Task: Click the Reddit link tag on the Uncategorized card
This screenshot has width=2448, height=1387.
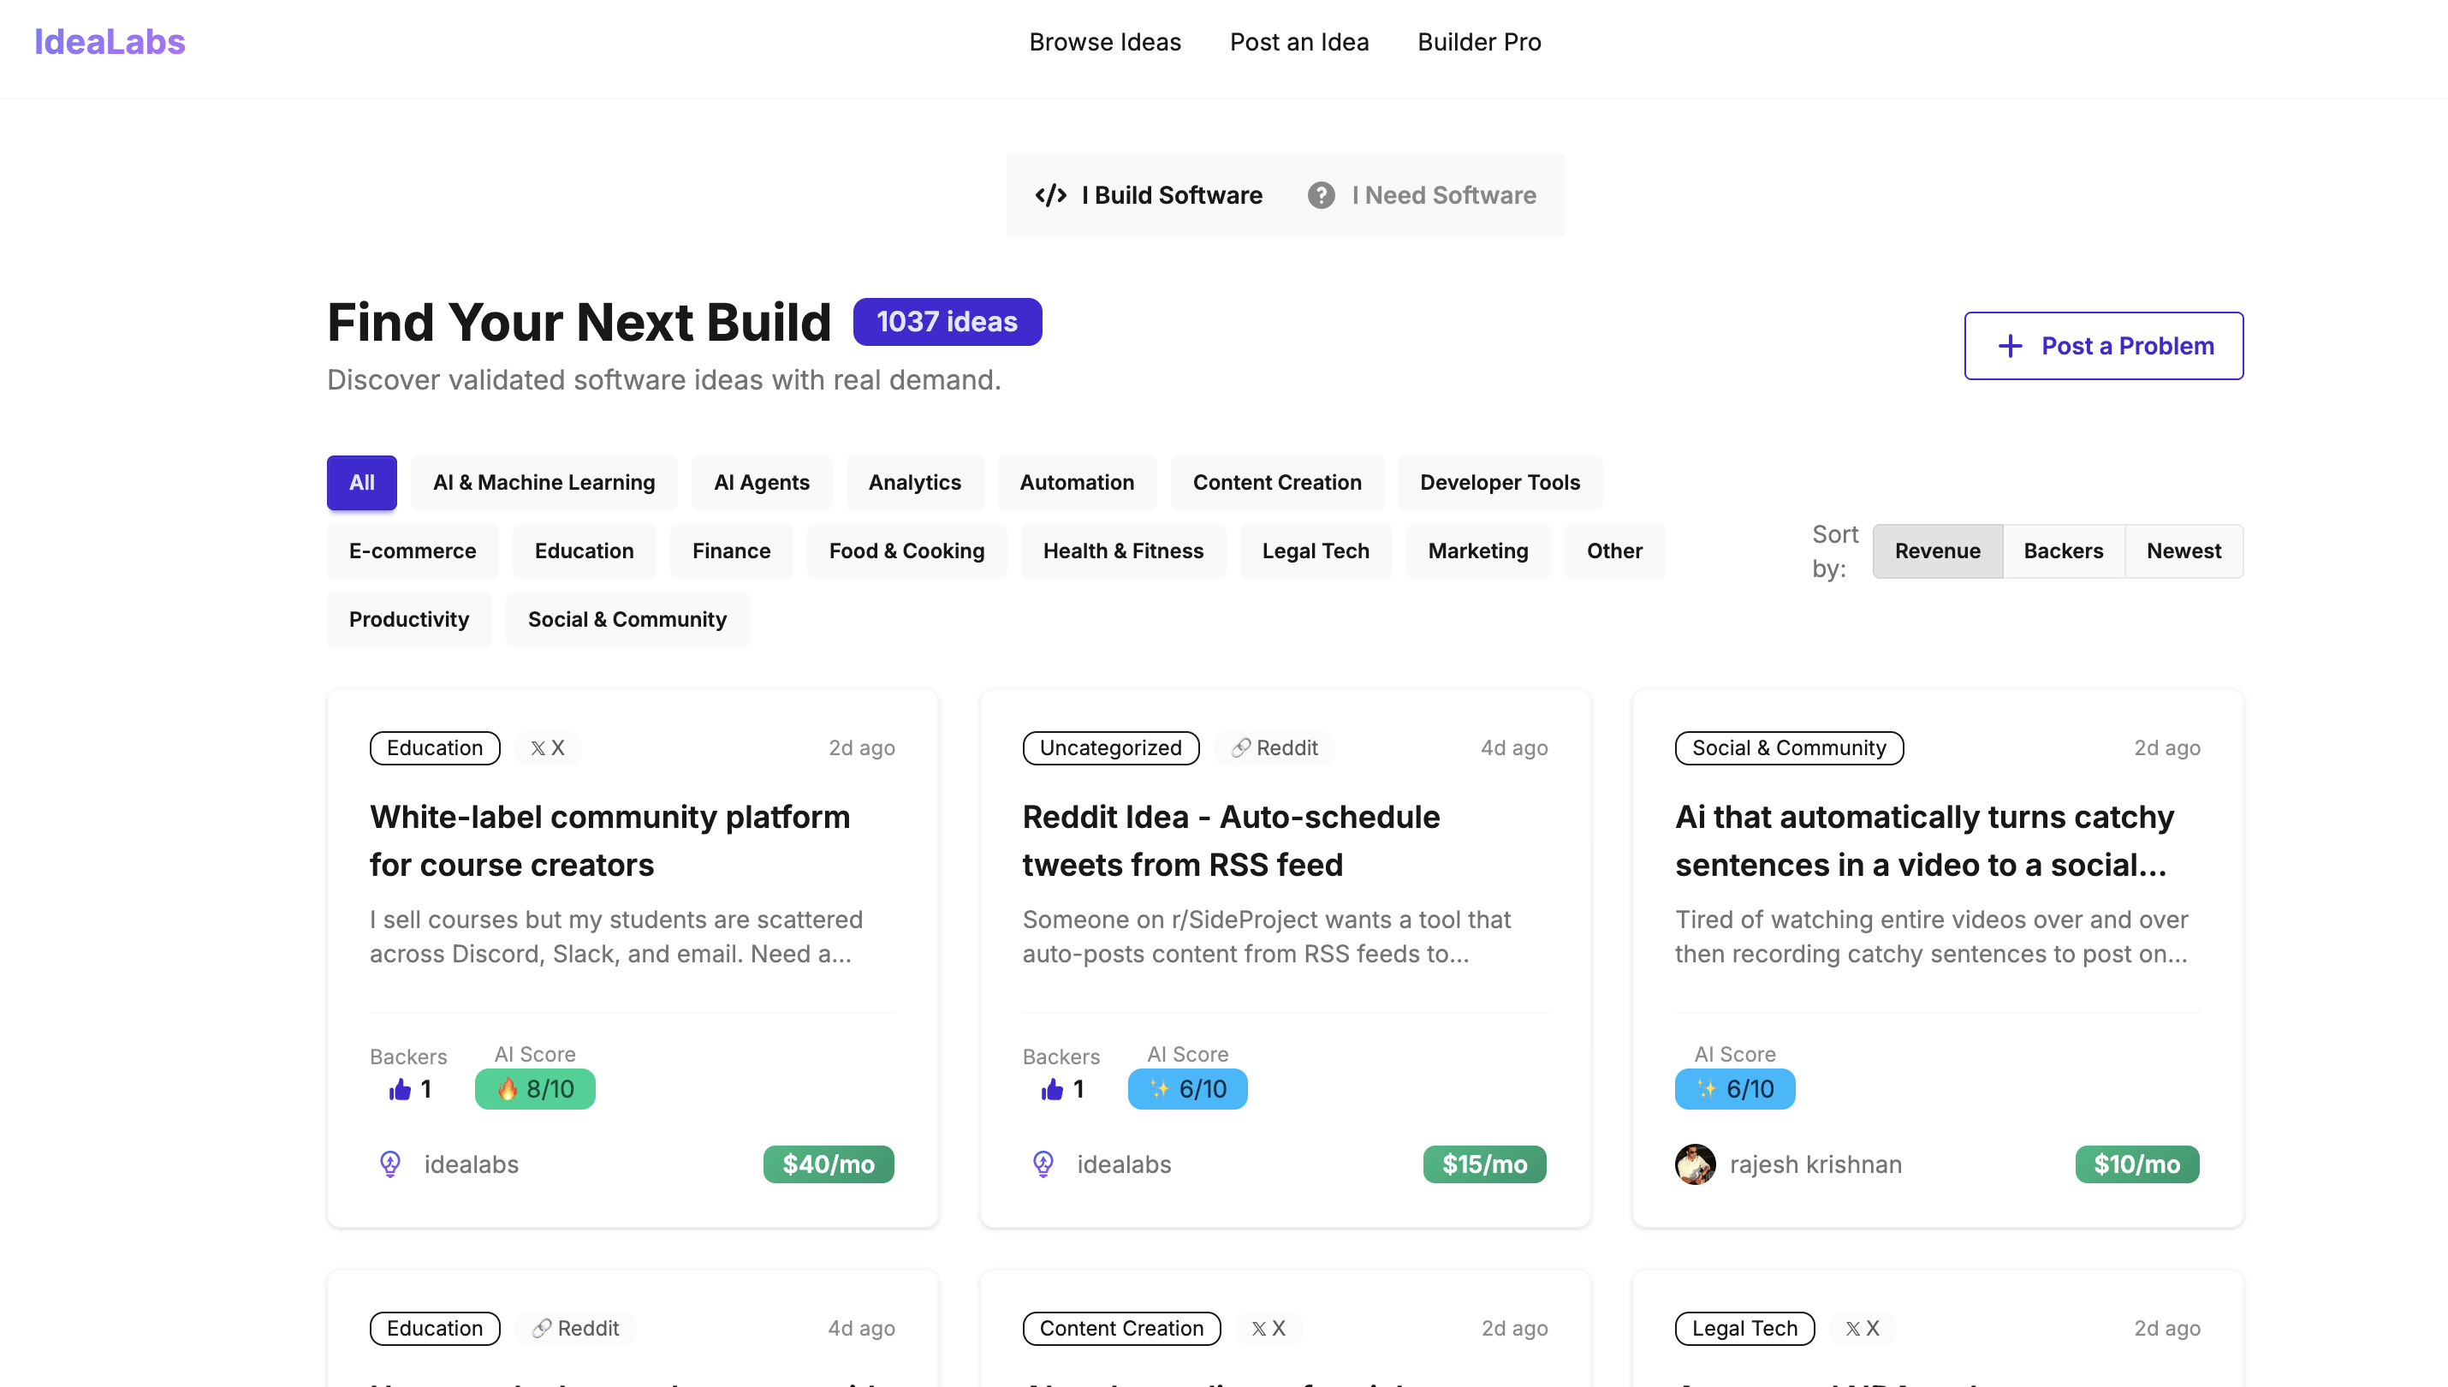Action: coord(1274,747)
